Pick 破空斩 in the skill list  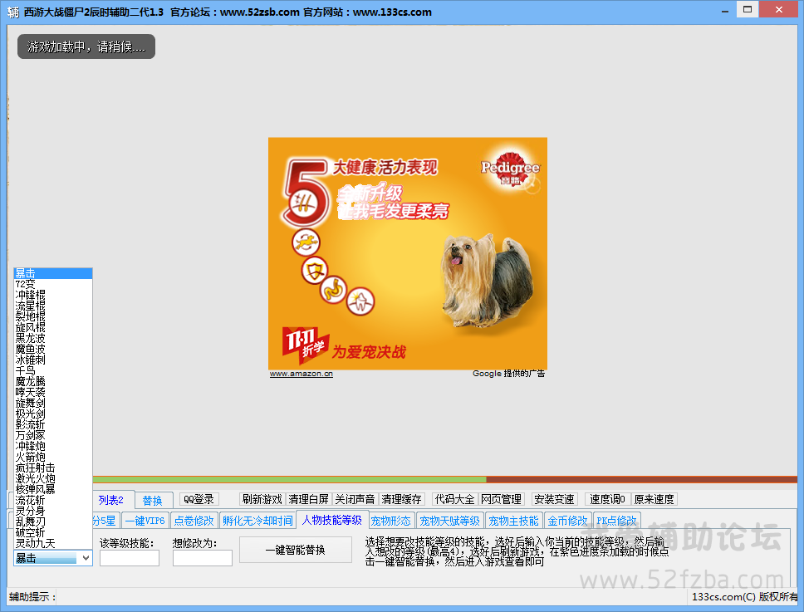tap(53, 532)
